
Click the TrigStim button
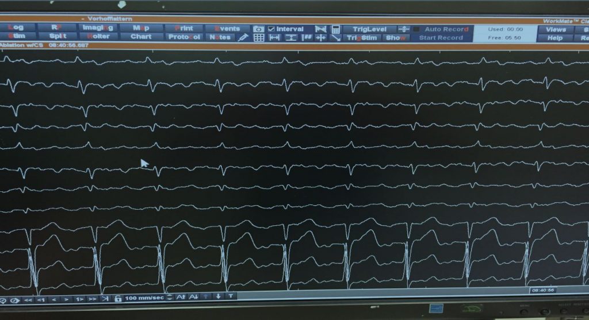[x=362, y=38]
